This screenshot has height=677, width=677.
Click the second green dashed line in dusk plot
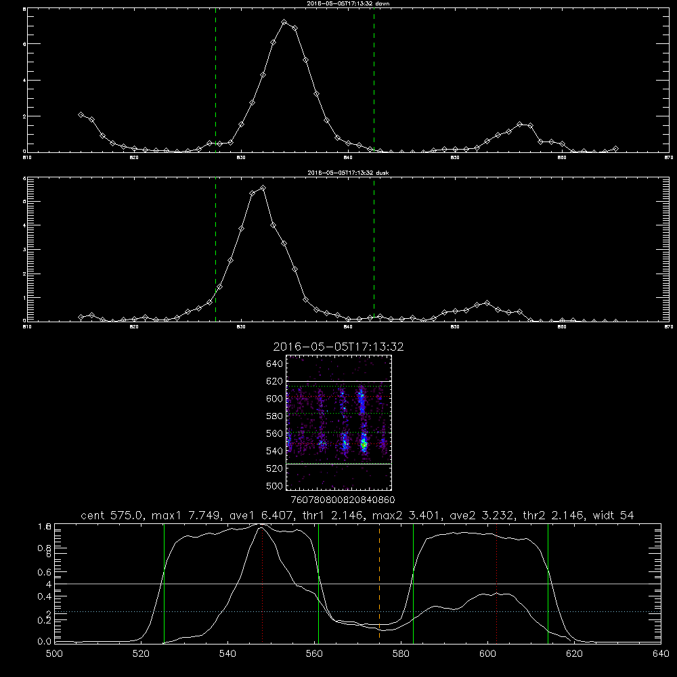click(374, 250)
